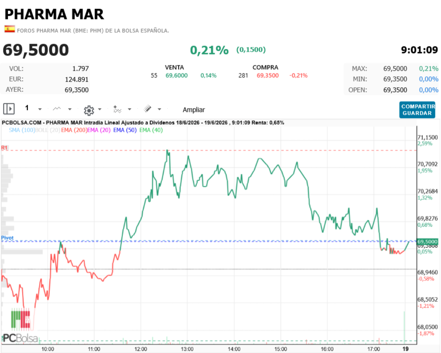Click the VENTA change 0,14%

click(x=208, y=76)
